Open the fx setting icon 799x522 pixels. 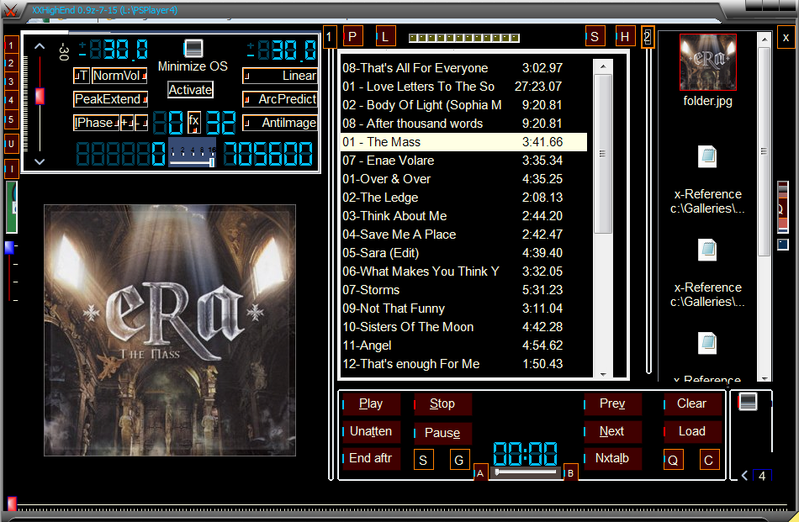[x=193, y=122]
